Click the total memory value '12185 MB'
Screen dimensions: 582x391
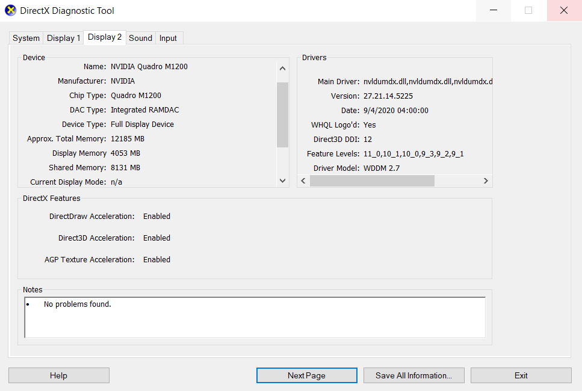[x=128, y=139]
